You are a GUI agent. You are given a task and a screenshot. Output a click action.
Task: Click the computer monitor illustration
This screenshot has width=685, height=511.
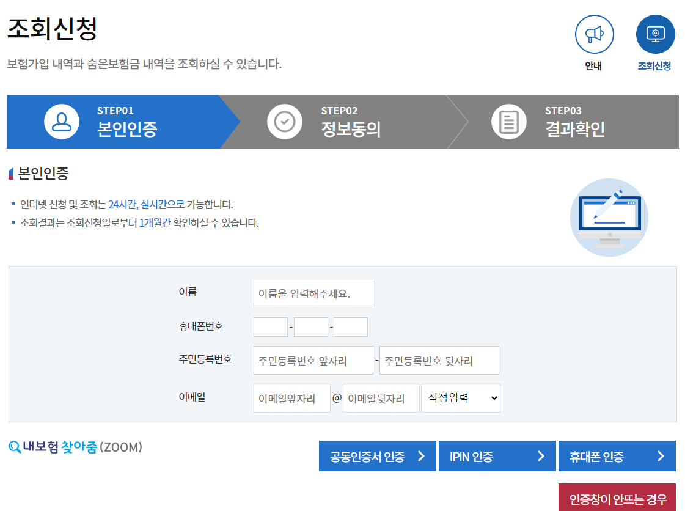click(x=609, y=217)
